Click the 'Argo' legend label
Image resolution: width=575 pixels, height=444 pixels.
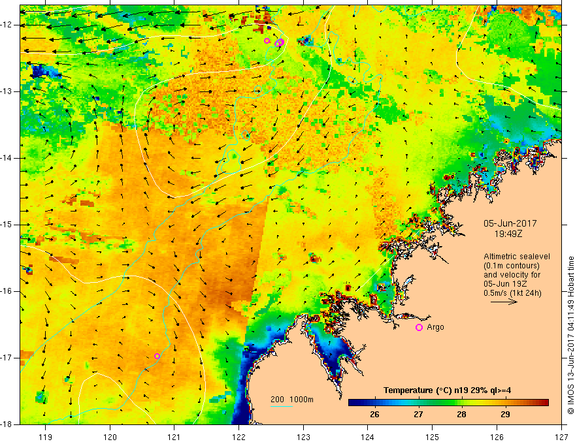point(435,327)
